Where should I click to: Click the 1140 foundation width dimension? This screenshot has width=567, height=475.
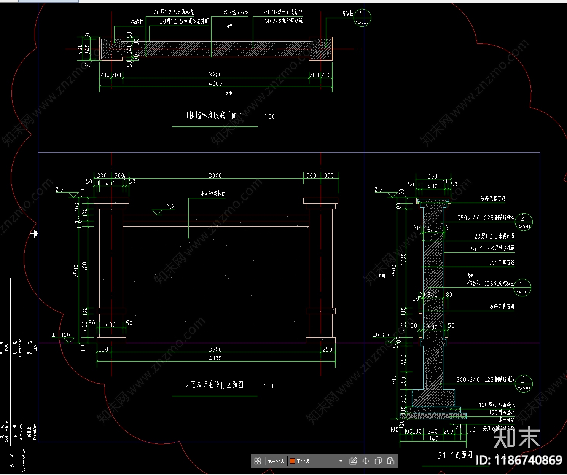click(432, 438)
